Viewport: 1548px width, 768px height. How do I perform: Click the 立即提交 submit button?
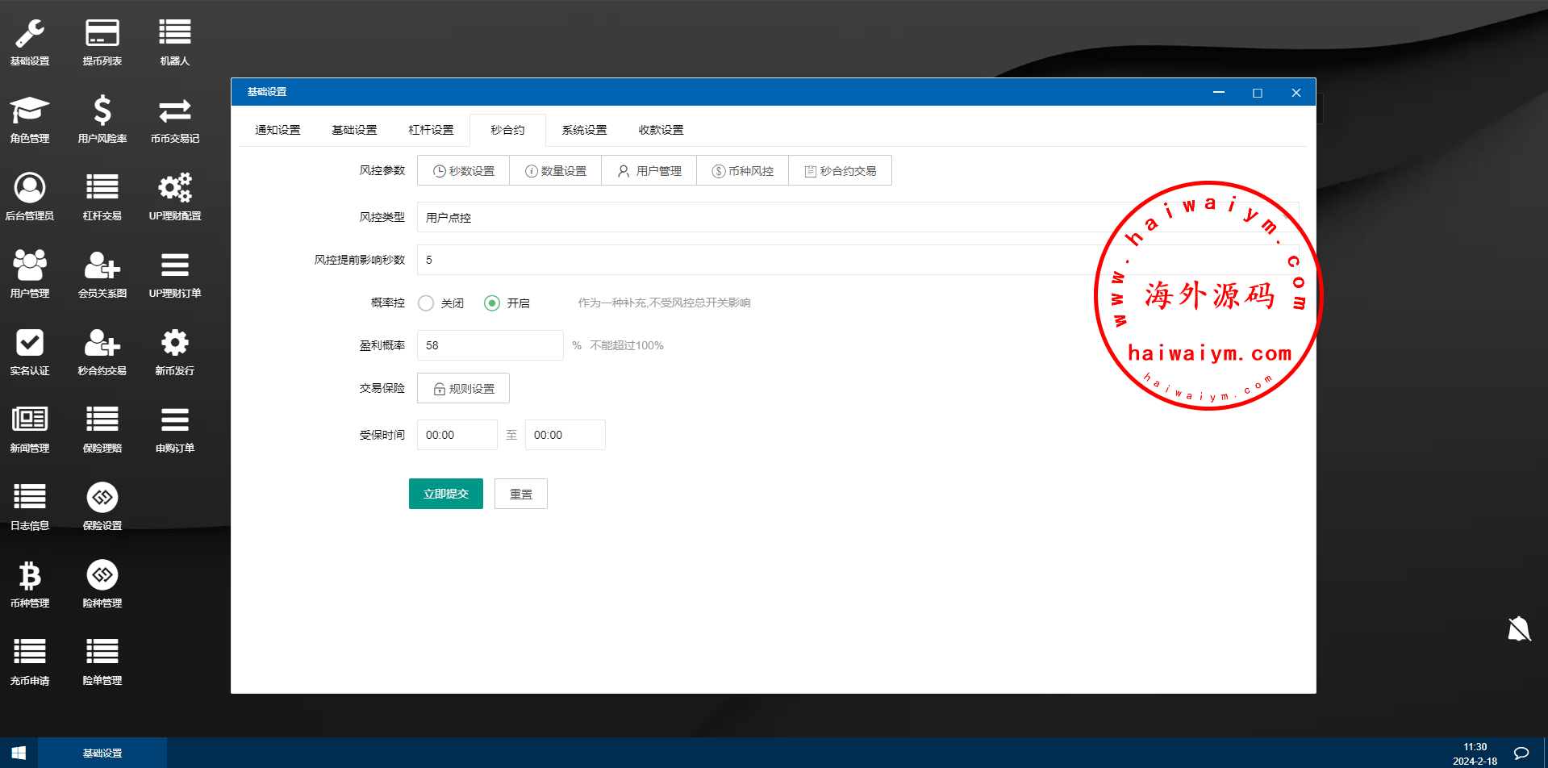[x=445, y=494]
